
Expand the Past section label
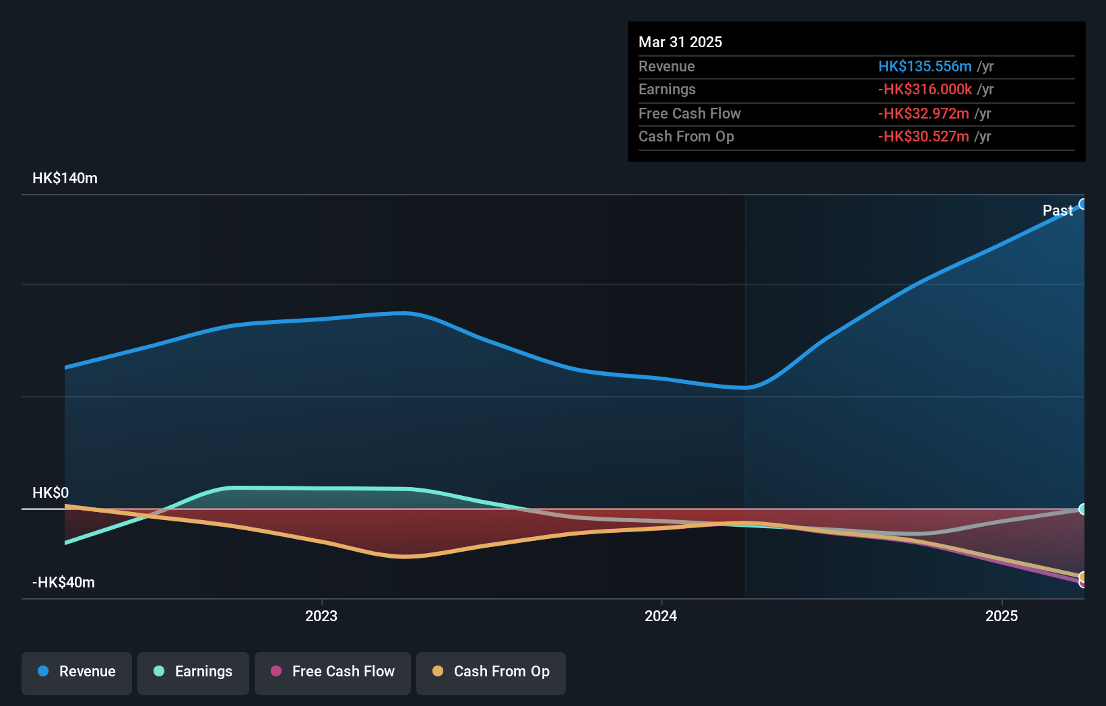tap(1058, 210)
